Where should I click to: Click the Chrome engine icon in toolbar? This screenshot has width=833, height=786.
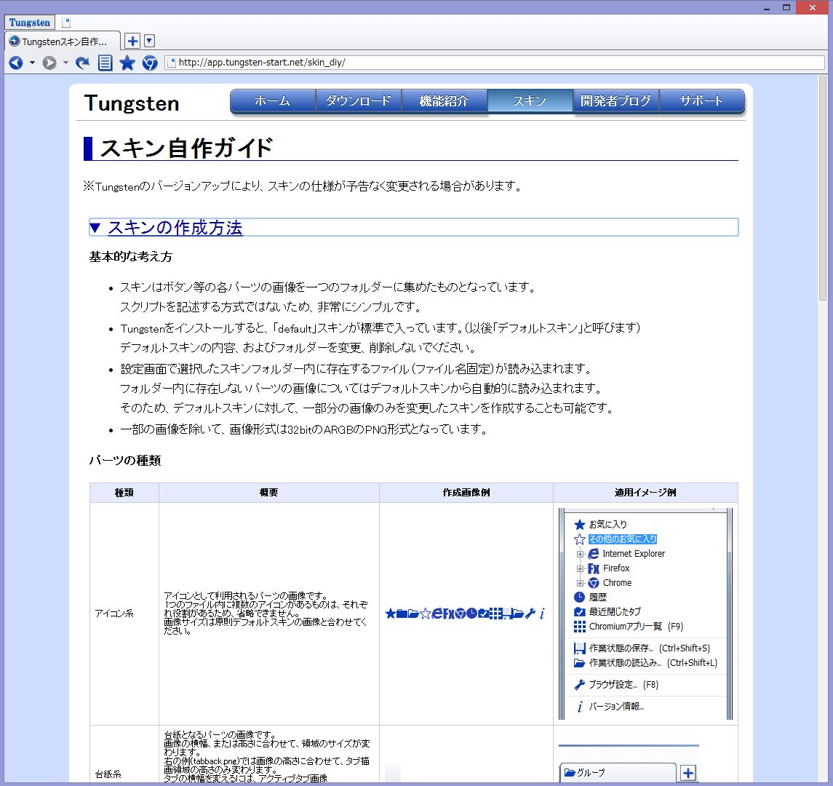point(150,63)
